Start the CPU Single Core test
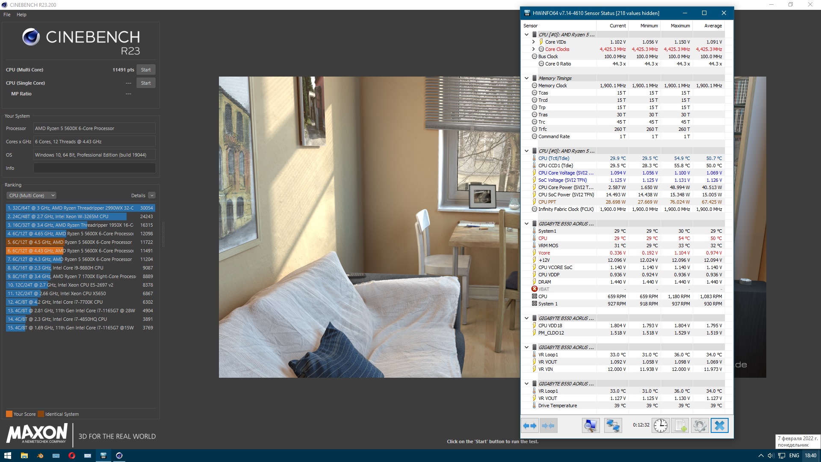The image size is (821, 462). pos(146,83)
